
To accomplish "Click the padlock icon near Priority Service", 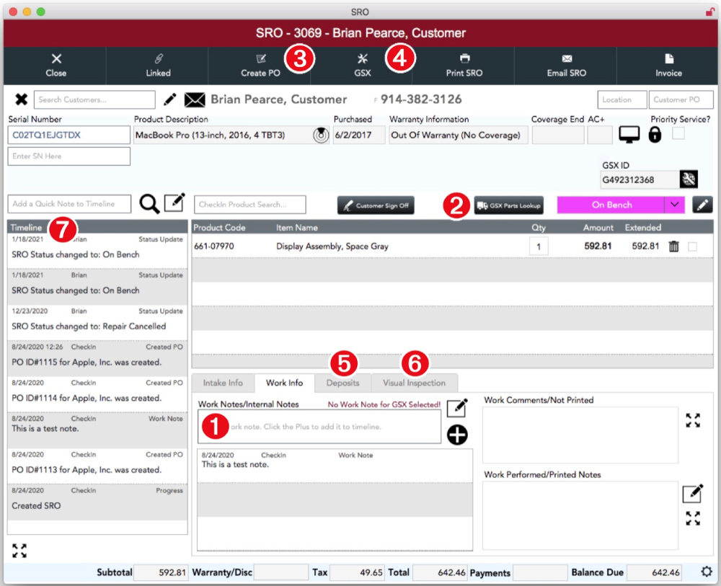I will 655,135.
